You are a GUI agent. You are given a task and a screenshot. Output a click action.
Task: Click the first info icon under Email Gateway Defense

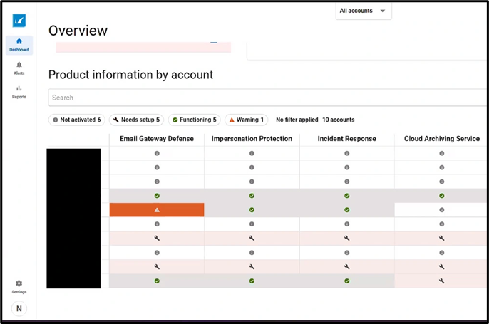pyautogui.click(x=157, y=153)
